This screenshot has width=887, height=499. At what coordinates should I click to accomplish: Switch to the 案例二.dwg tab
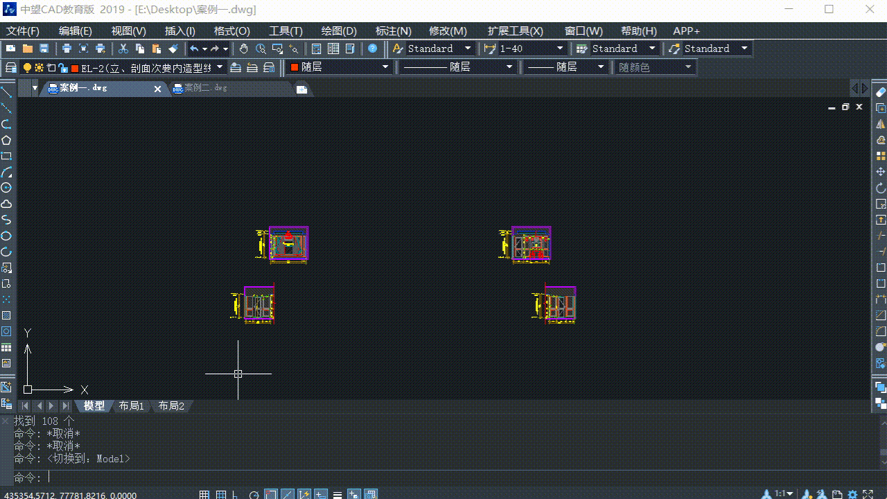coord(206,88)
